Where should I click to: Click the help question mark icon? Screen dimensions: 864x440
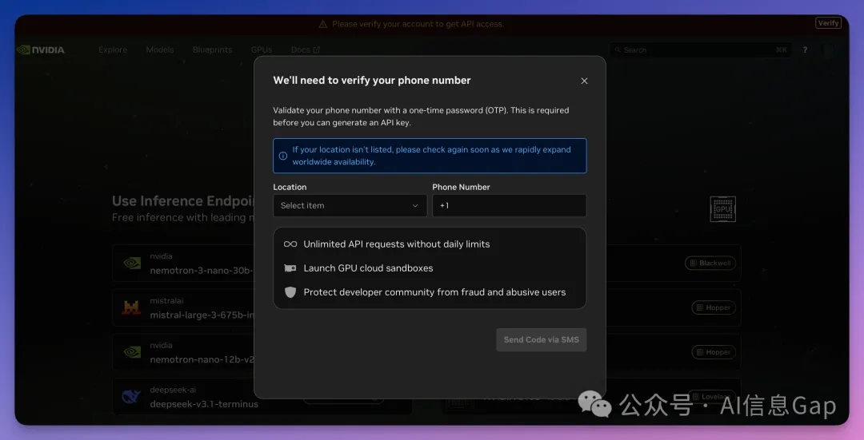(805, 50)
